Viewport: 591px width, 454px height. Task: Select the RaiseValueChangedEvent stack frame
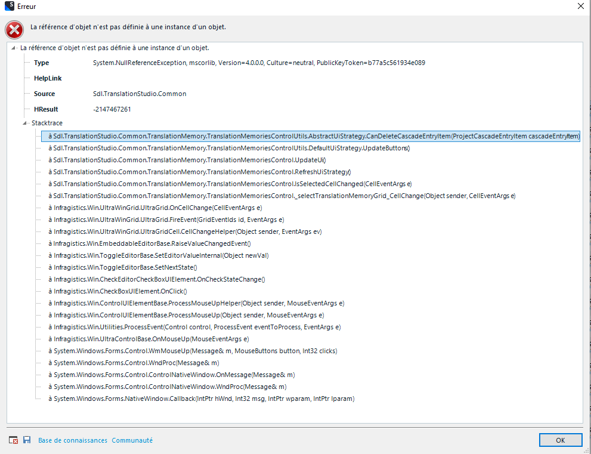[x=150, y=243]
